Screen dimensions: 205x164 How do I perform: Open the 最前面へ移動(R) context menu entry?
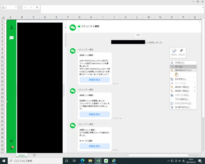(183, 87)
